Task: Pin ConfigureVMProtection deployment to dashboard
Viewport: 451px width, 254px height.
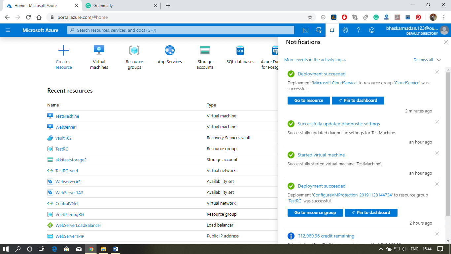Action: point(371,212)
